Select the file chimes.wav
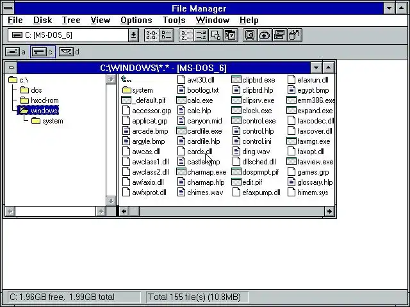The height and width of the screenshot is (307, 410). pyautogui.click(x=201, y=193)
